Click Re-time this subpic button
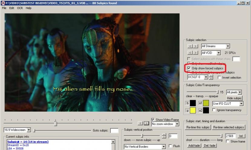 [198, 127]
